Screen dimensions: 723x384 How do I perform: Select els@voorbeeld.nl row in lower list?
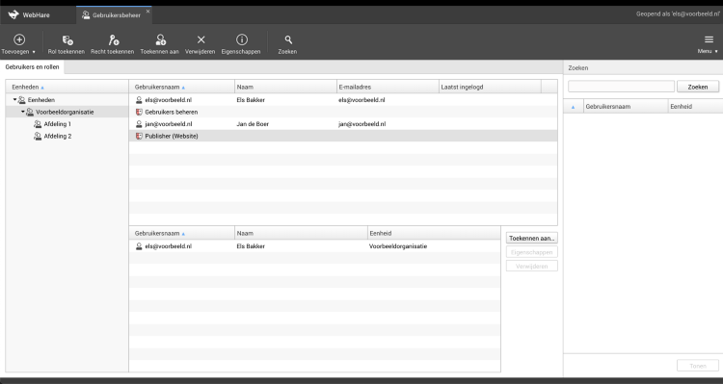coord(315,246)
